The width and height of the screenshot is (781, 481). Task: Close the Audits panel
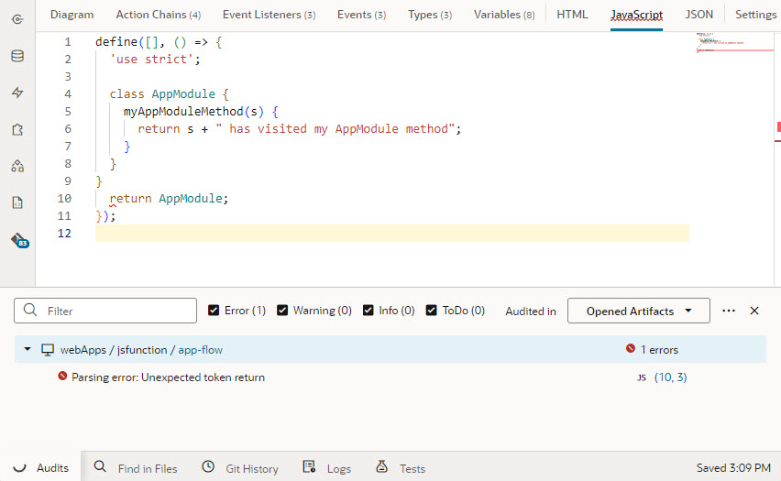point(754,311)
